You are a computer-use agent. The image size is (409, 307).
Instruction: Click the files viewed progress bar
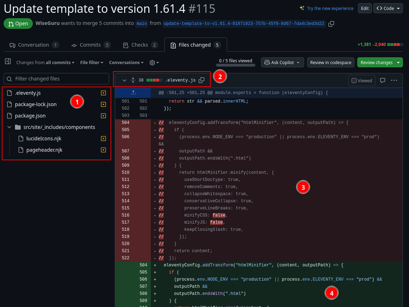coord(236,65)
